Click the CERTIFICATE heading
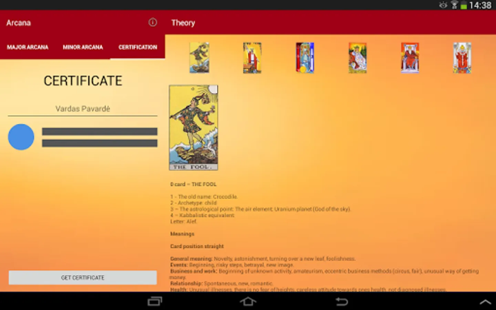496x310 pixels. (x=83, y=81)
